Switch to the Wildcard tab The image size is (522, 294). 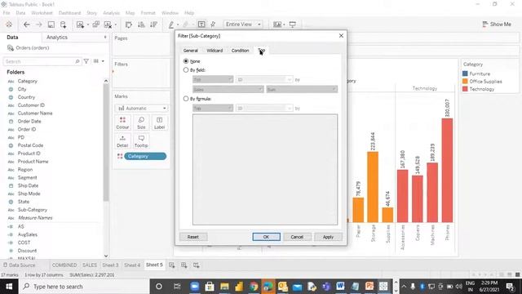point(215,51)
